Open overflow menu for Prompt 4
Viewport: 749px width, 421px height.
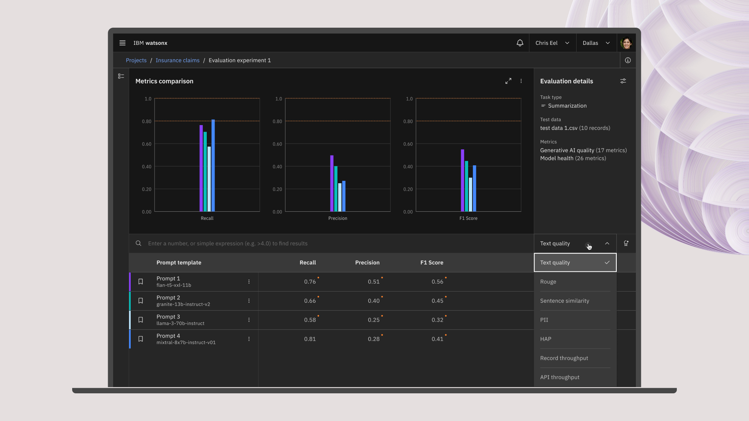click(x=249, y=339)
